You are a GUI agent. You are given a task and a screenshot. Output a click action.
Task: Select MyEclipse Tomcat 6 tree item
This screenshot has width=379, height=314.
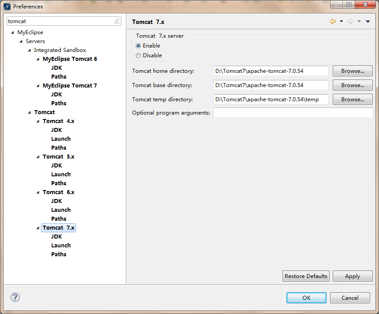pyautogui.click(x=70, y=59)
